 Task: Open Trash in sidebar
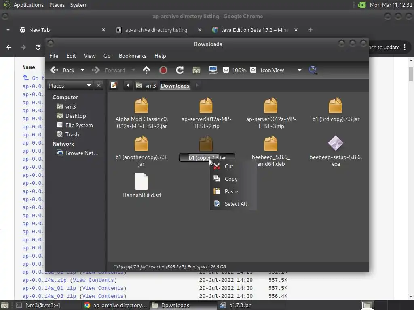[72, 134]
